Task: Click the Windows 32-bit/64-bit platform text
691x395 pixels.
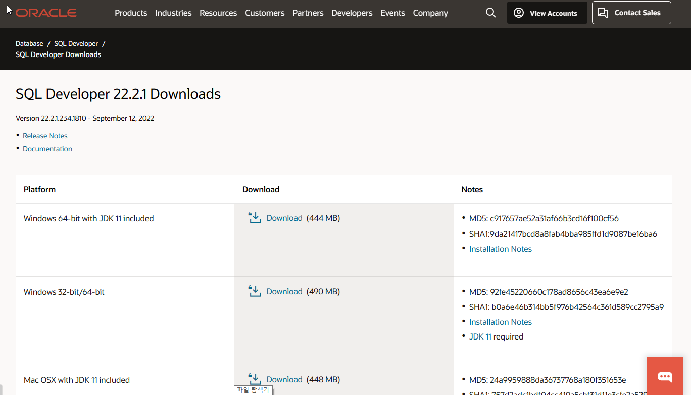Action: (x=64, y=292)
